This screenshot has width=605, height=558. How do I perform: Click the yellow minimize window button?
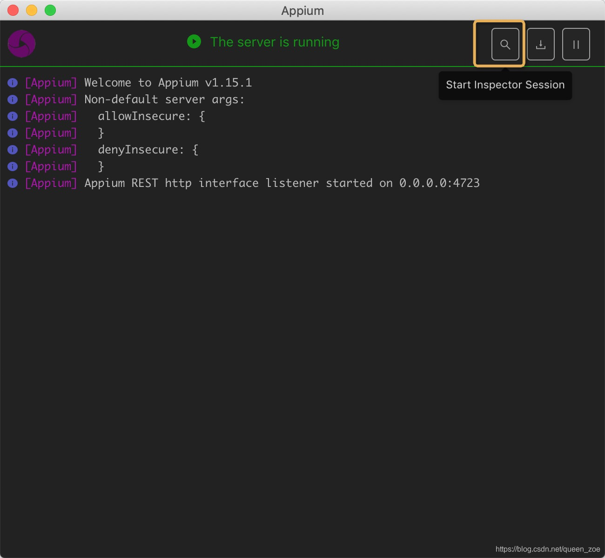tap(32, 10)
